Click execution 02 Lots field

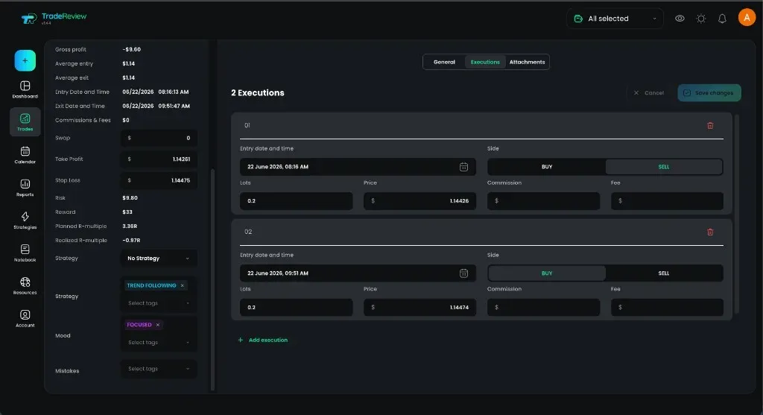296,308
